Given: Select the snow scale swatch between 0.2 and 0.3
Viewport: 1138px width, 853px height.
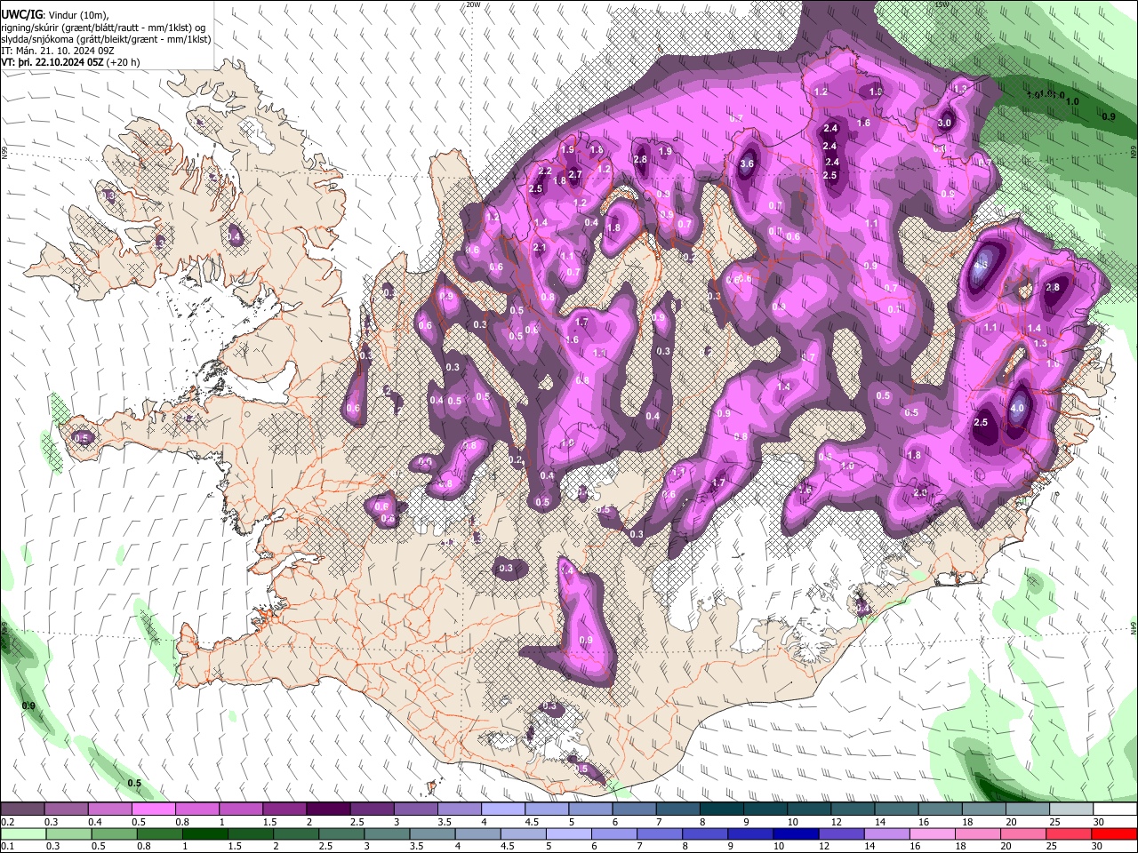Looking at the screenshot, I should (x=23, y=809).
